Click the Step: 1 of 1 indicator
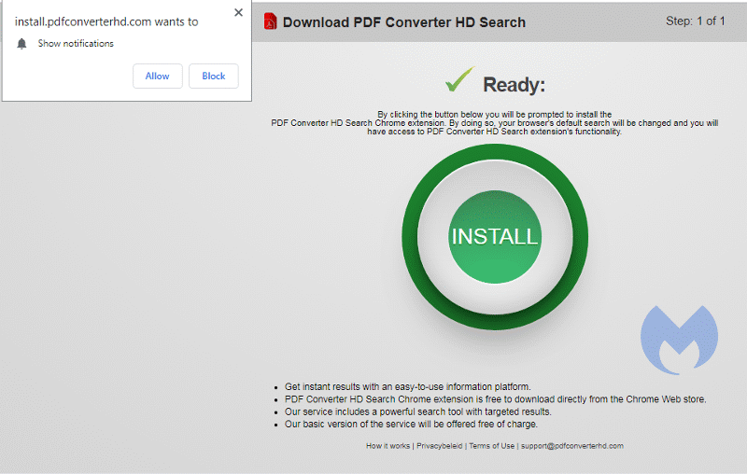747x474 pixels. (x=695, y=21)
